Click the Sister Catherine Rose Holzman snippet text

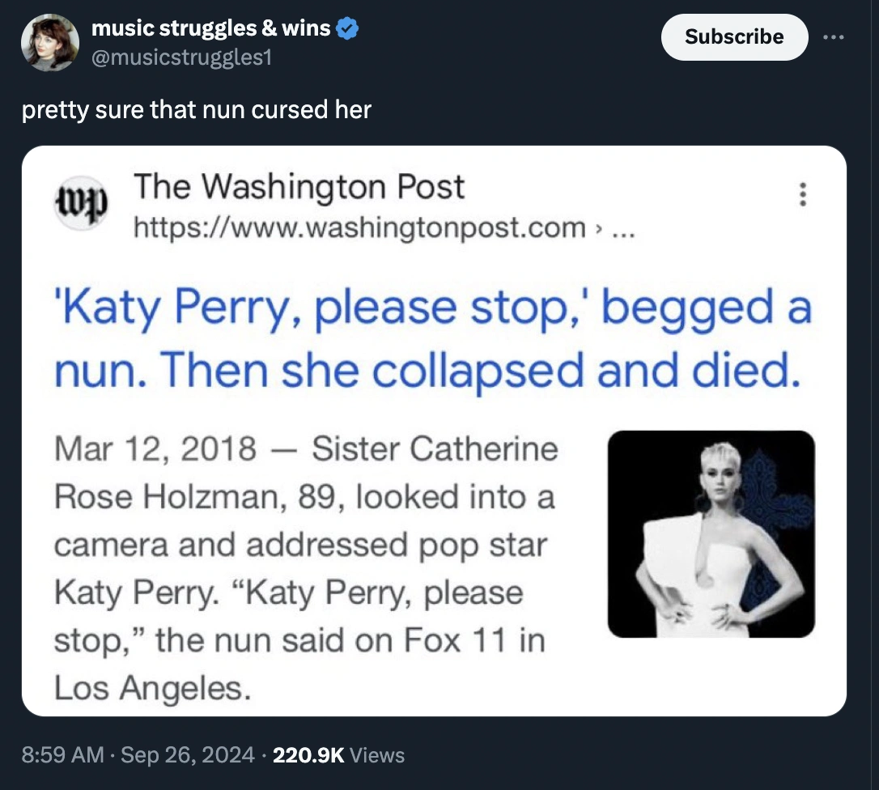pyautogui.click(x=306, y=496)
